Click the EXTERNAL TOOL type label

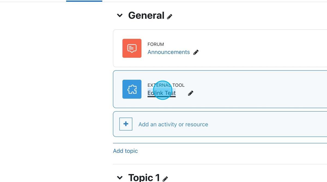166,85
